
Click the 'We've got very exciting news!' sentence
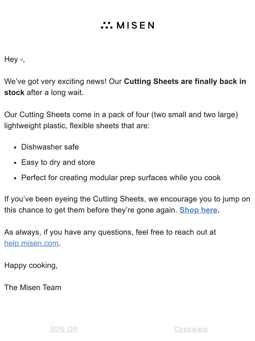click(x=55, y=82)
